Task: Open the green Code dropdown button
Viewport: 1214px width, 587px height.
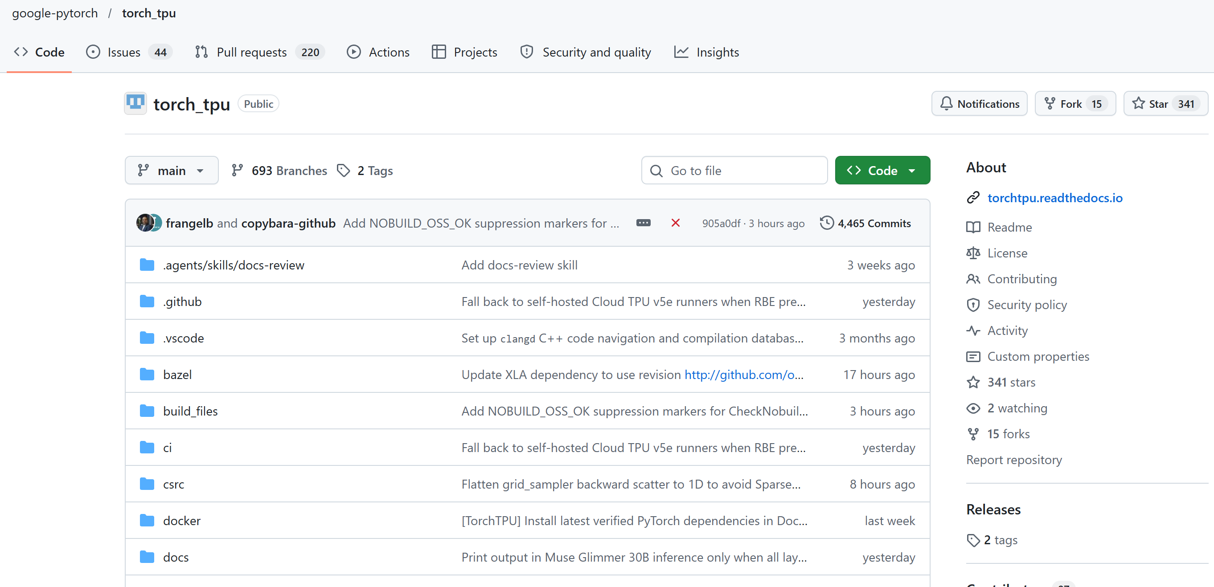Action: (882, 171)
